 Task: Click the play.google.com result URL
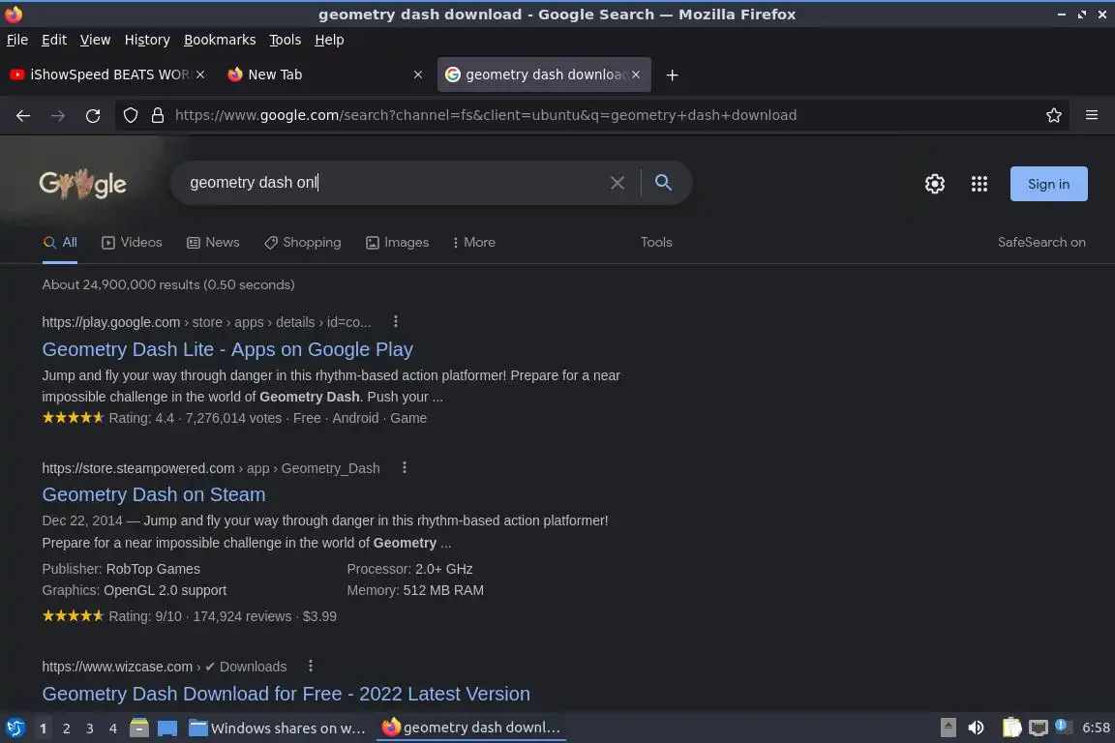click(206, 322)
